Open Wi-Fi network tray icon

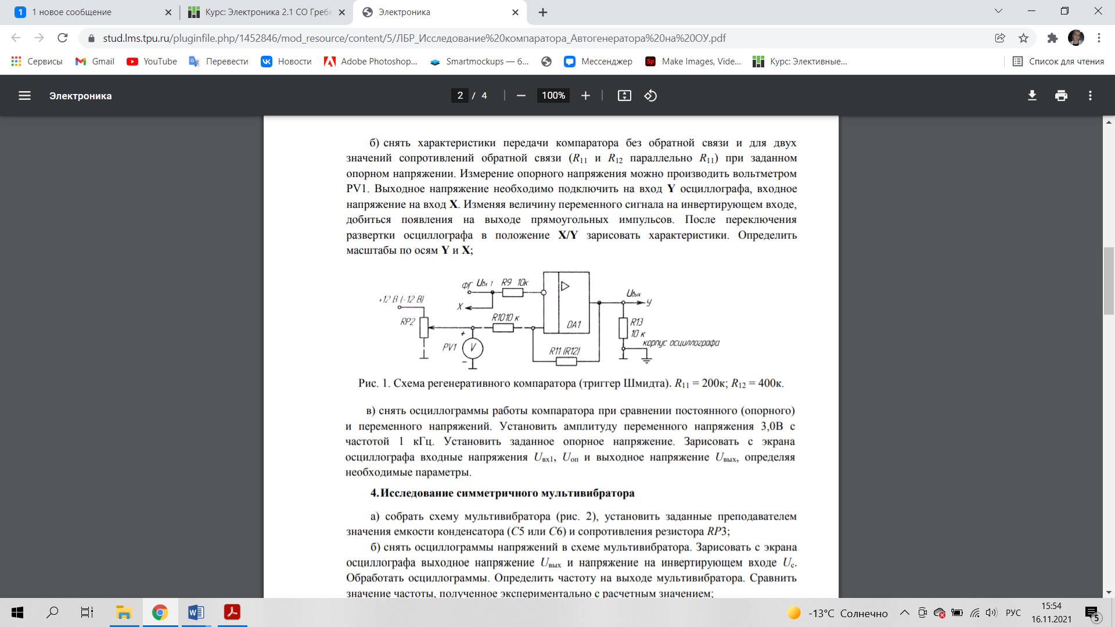pos(974,612)
